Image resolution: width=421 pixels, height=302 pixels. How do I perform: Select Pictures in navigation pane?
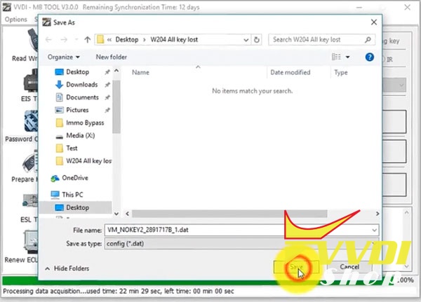tap(77, 110)
